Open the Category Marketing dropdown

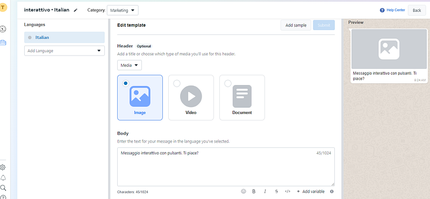tap(123, 10)
